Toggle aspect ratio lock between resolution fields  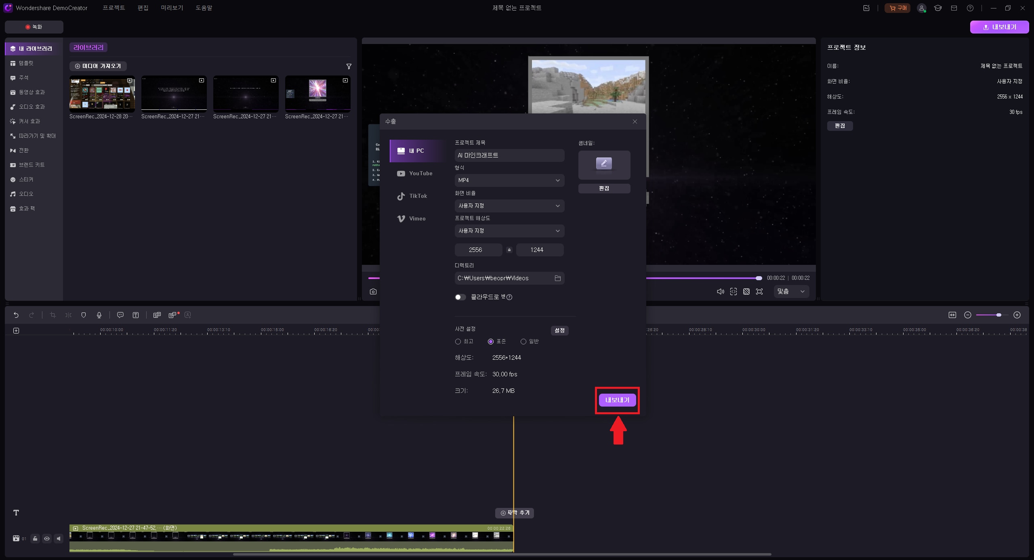pos(509,250)
